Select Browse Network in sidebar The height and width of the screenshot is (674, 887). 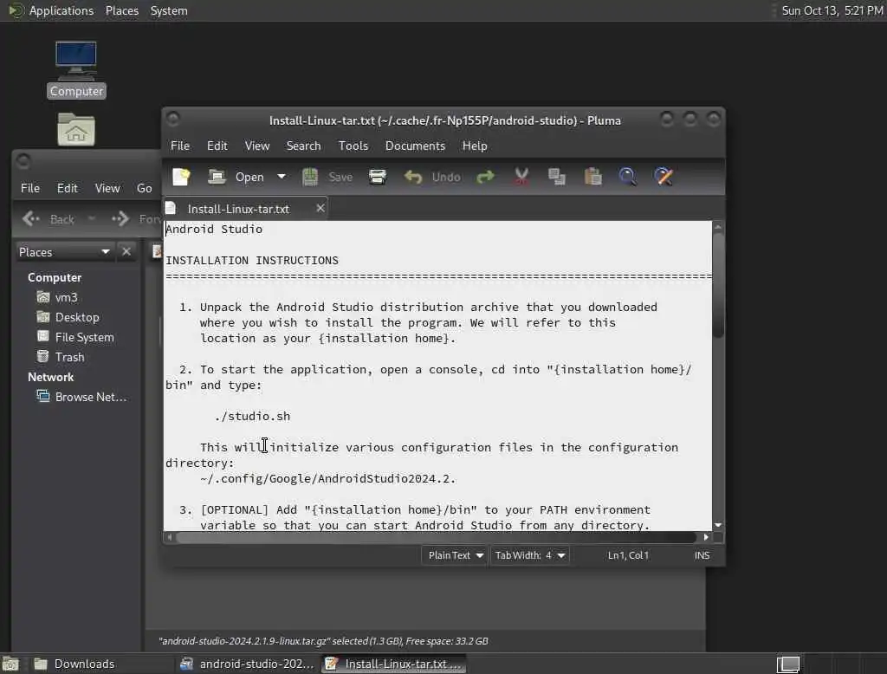tap(90, 398)
